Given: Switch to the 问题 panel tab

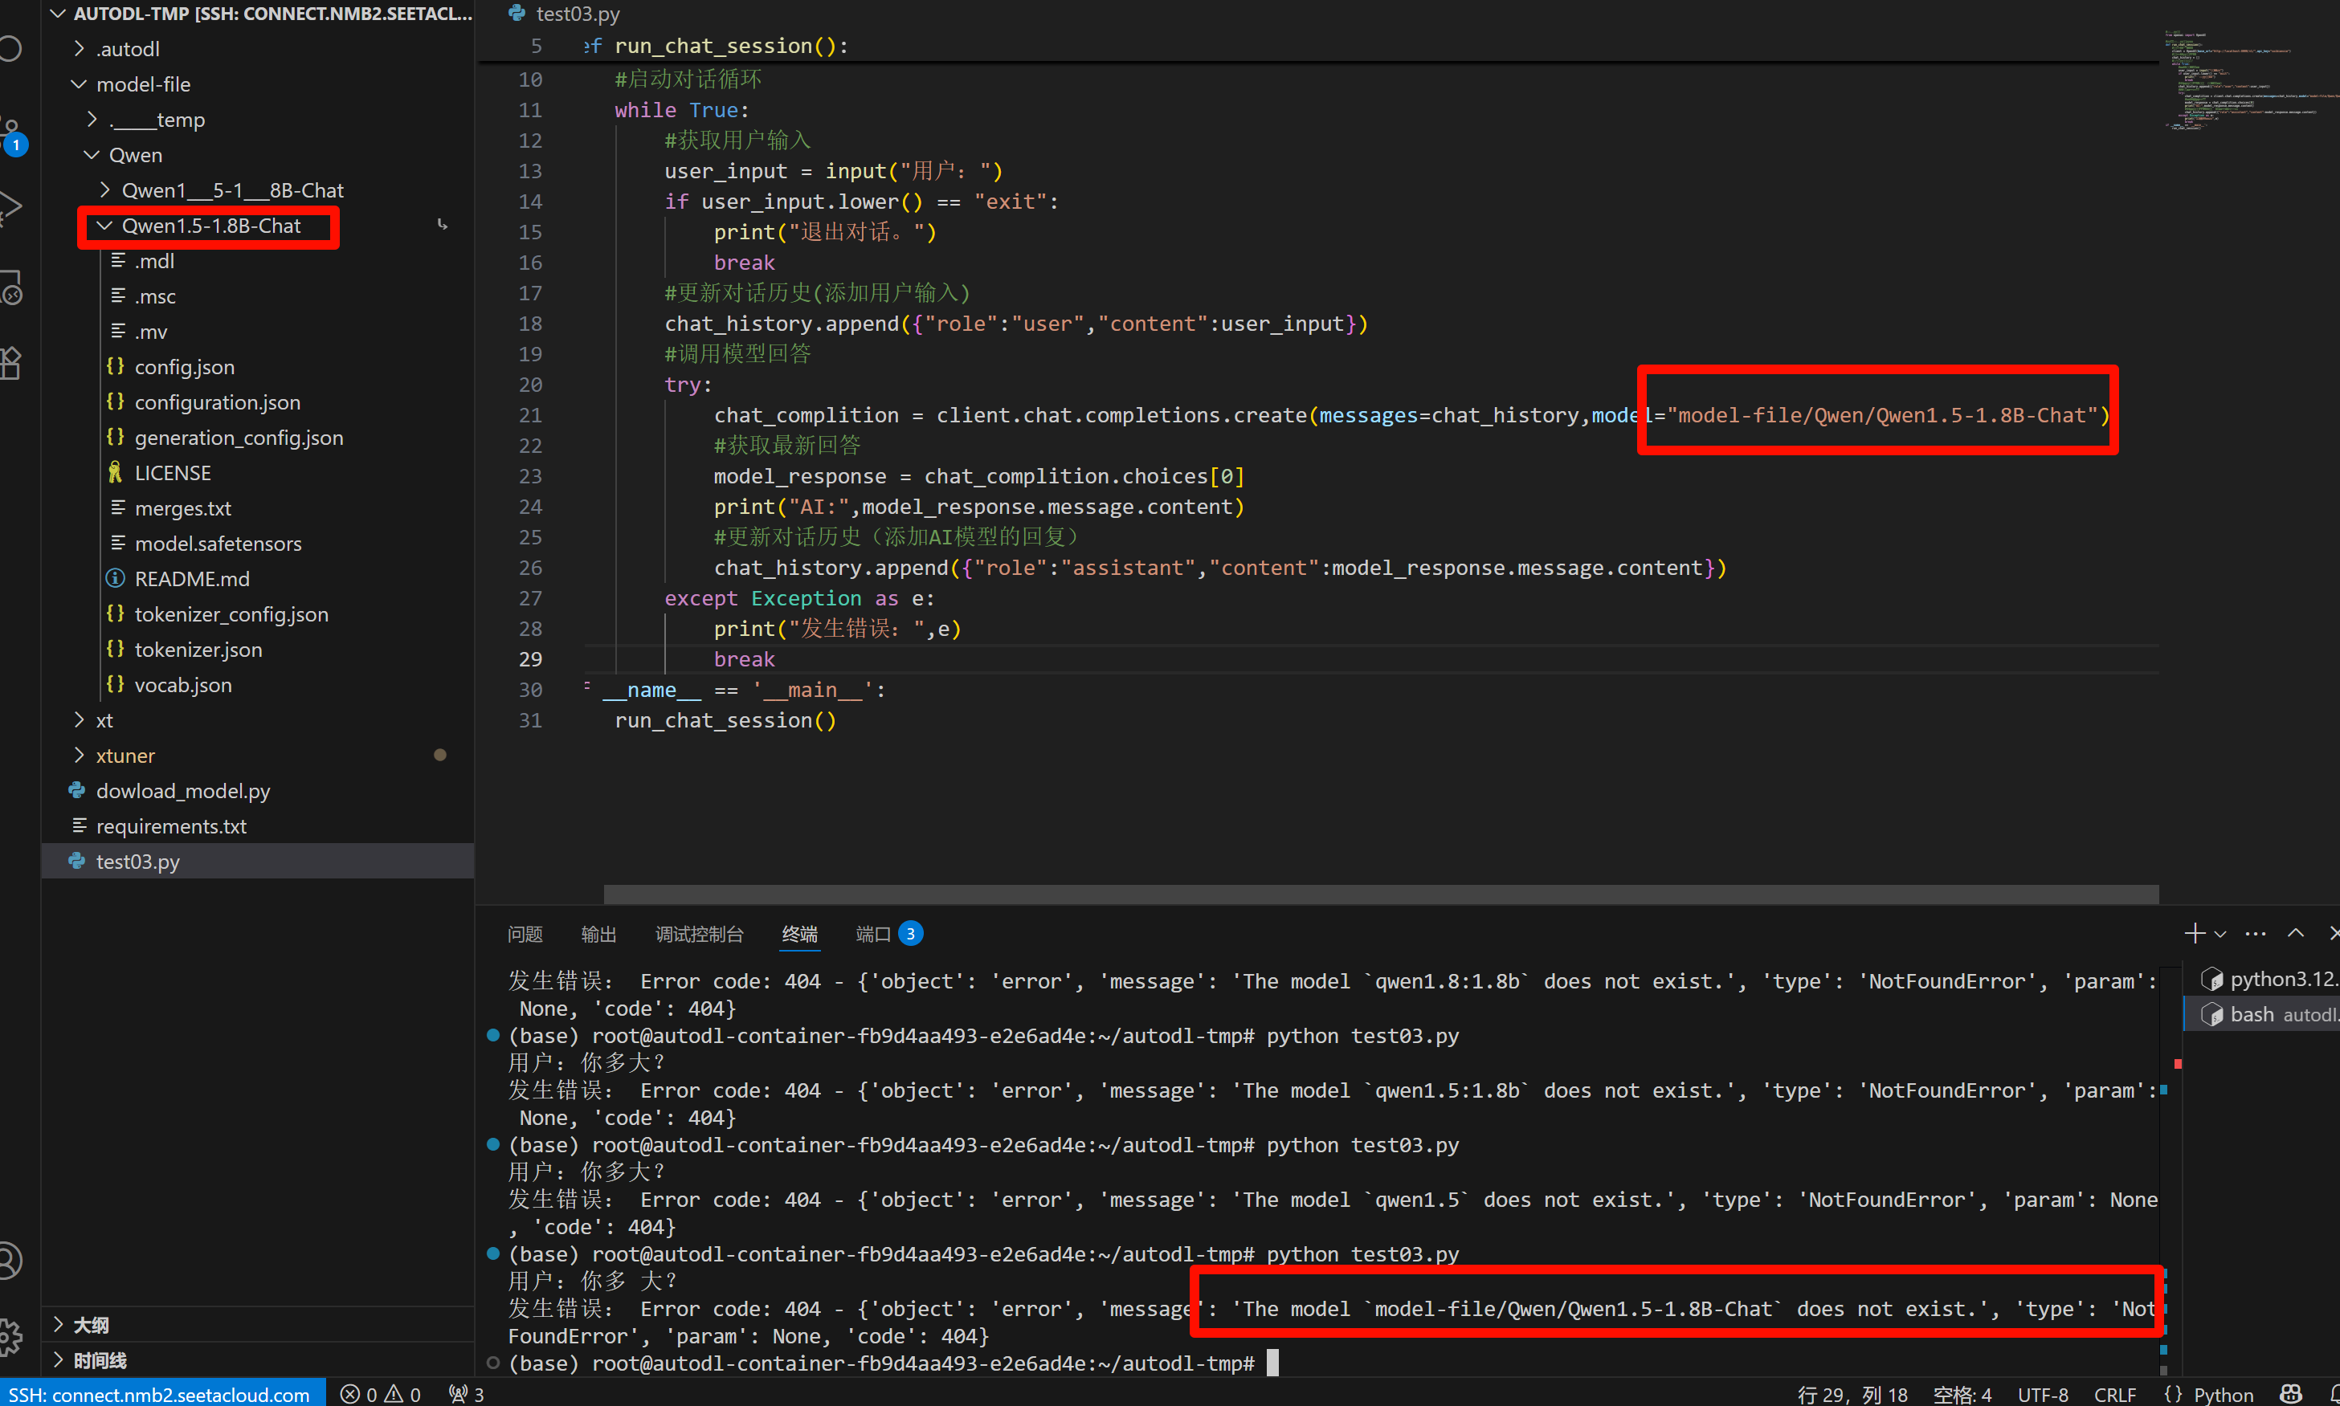Looking at the screenshot, I should (524, 934).
